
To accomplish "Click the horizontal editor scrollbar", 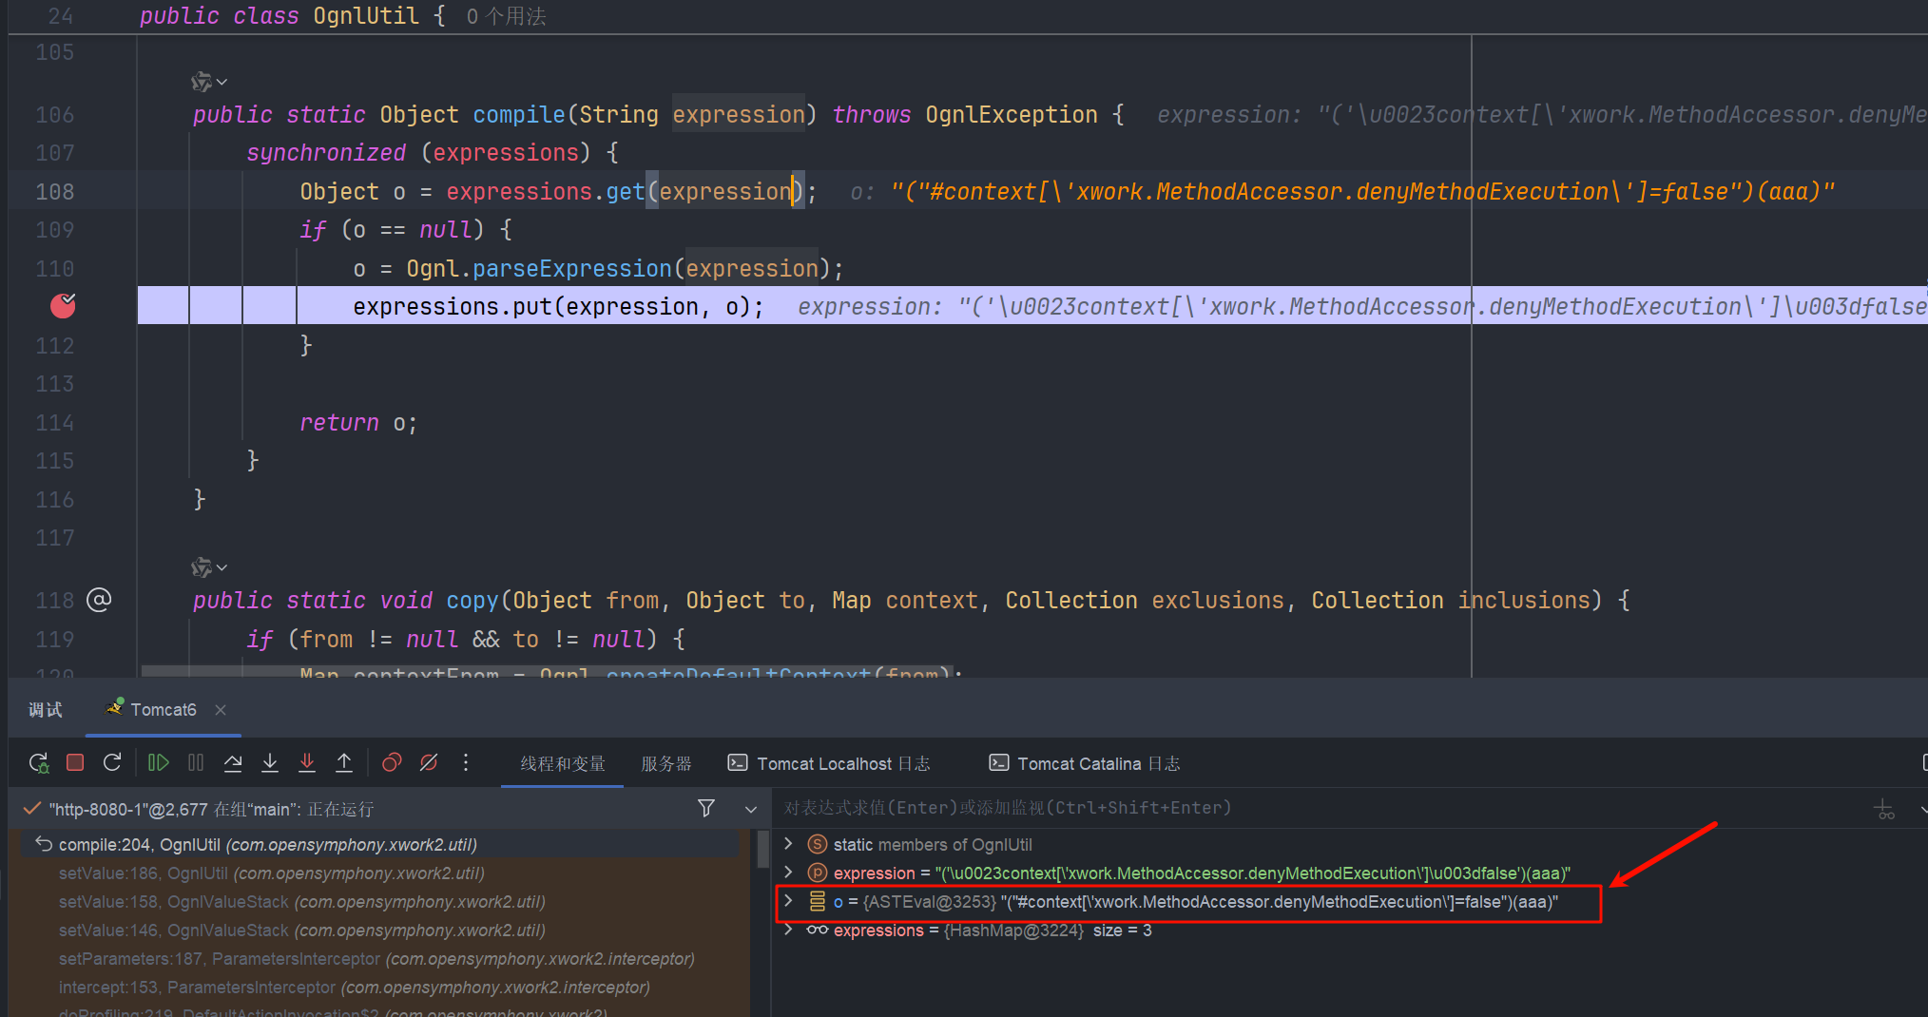I will [549, 671].
